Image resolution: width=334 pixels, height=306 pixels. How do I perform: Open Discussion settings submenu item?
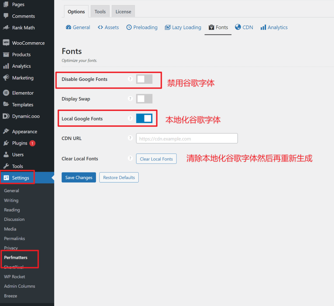(x=14, y=219)
